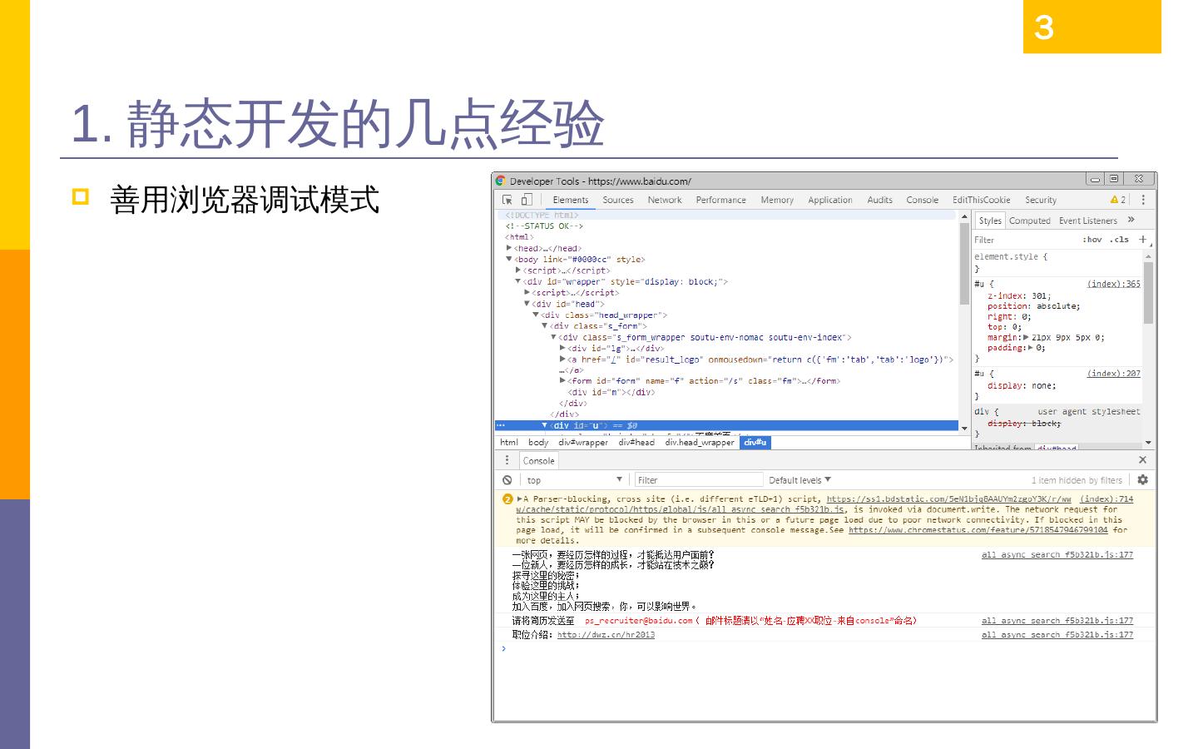Click the ellipsis beside the selected div#u row
1198x749 pixels.
click(x=501, y=425)
